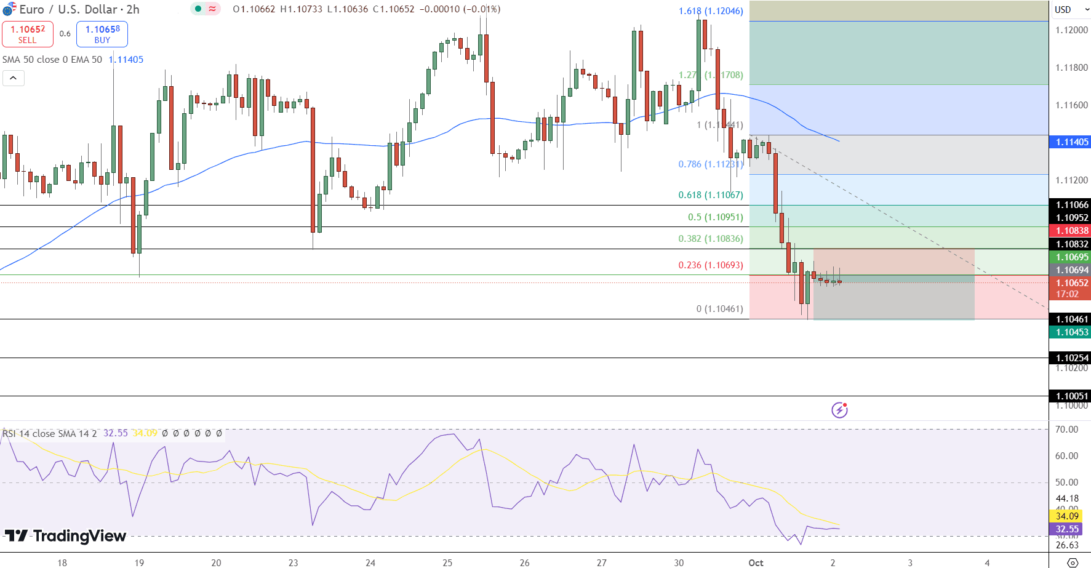Collapse the indicator legend chevron
Screen dimensions: 1091x568
click(14, 78)
